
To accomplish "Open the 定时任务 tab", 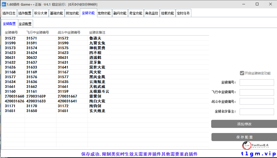I will click(x=183, y=13).
